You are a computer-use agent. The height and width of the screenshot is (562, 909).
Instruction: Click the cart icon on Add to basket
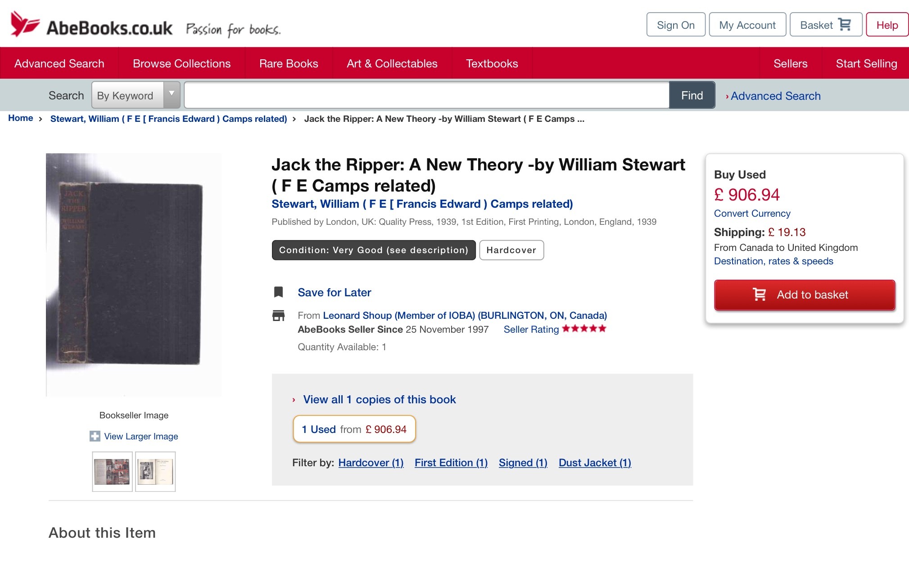coord(760,294)
